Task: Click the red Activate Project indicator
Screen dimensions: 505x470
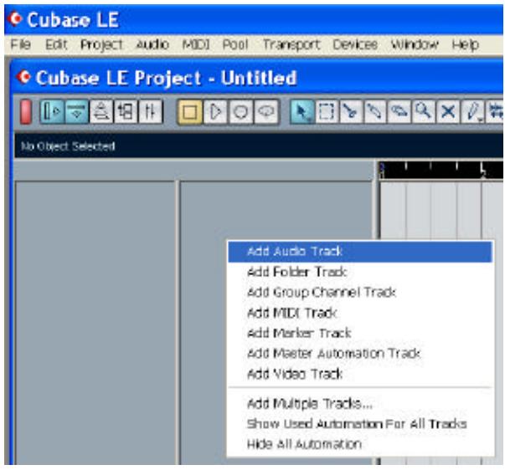Action: [x=26, y=111]
